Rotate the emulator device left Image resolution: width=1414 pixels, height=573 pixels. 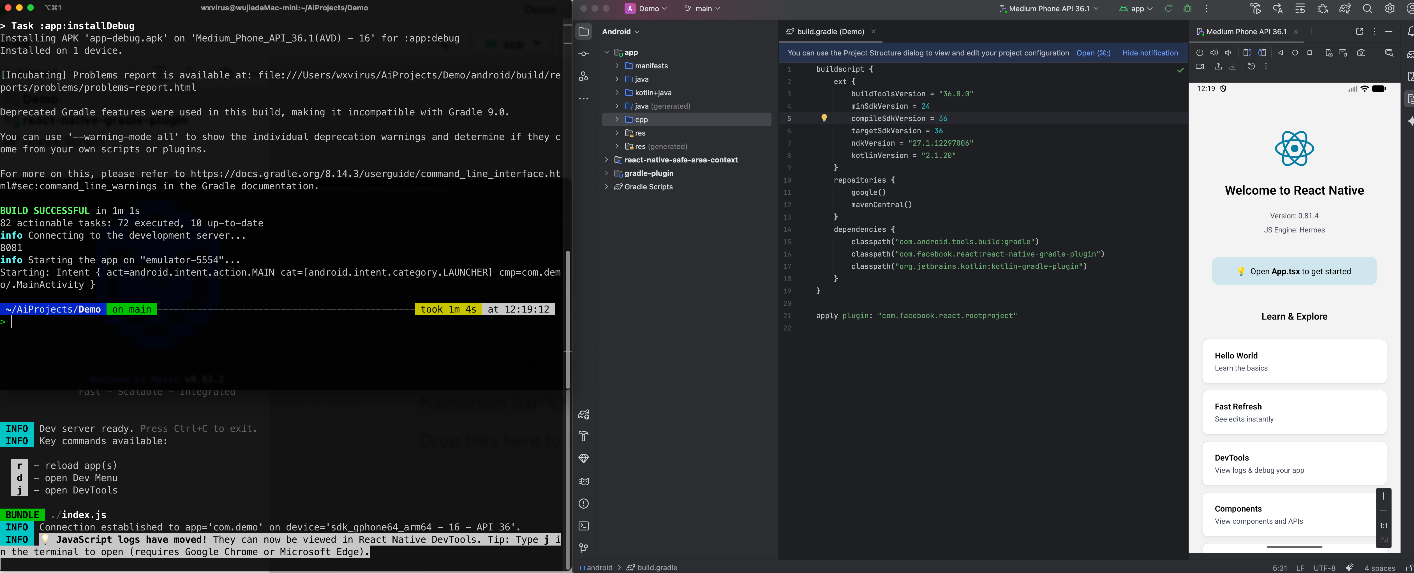click(x=1247, y=53)
